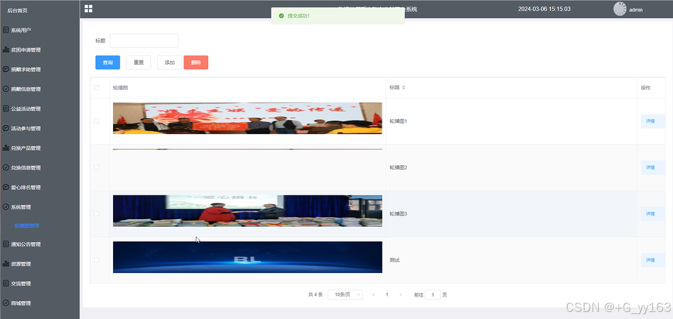Open 详情 for the 轮播图2 row

pyautogui.click(x=653, y=167)
